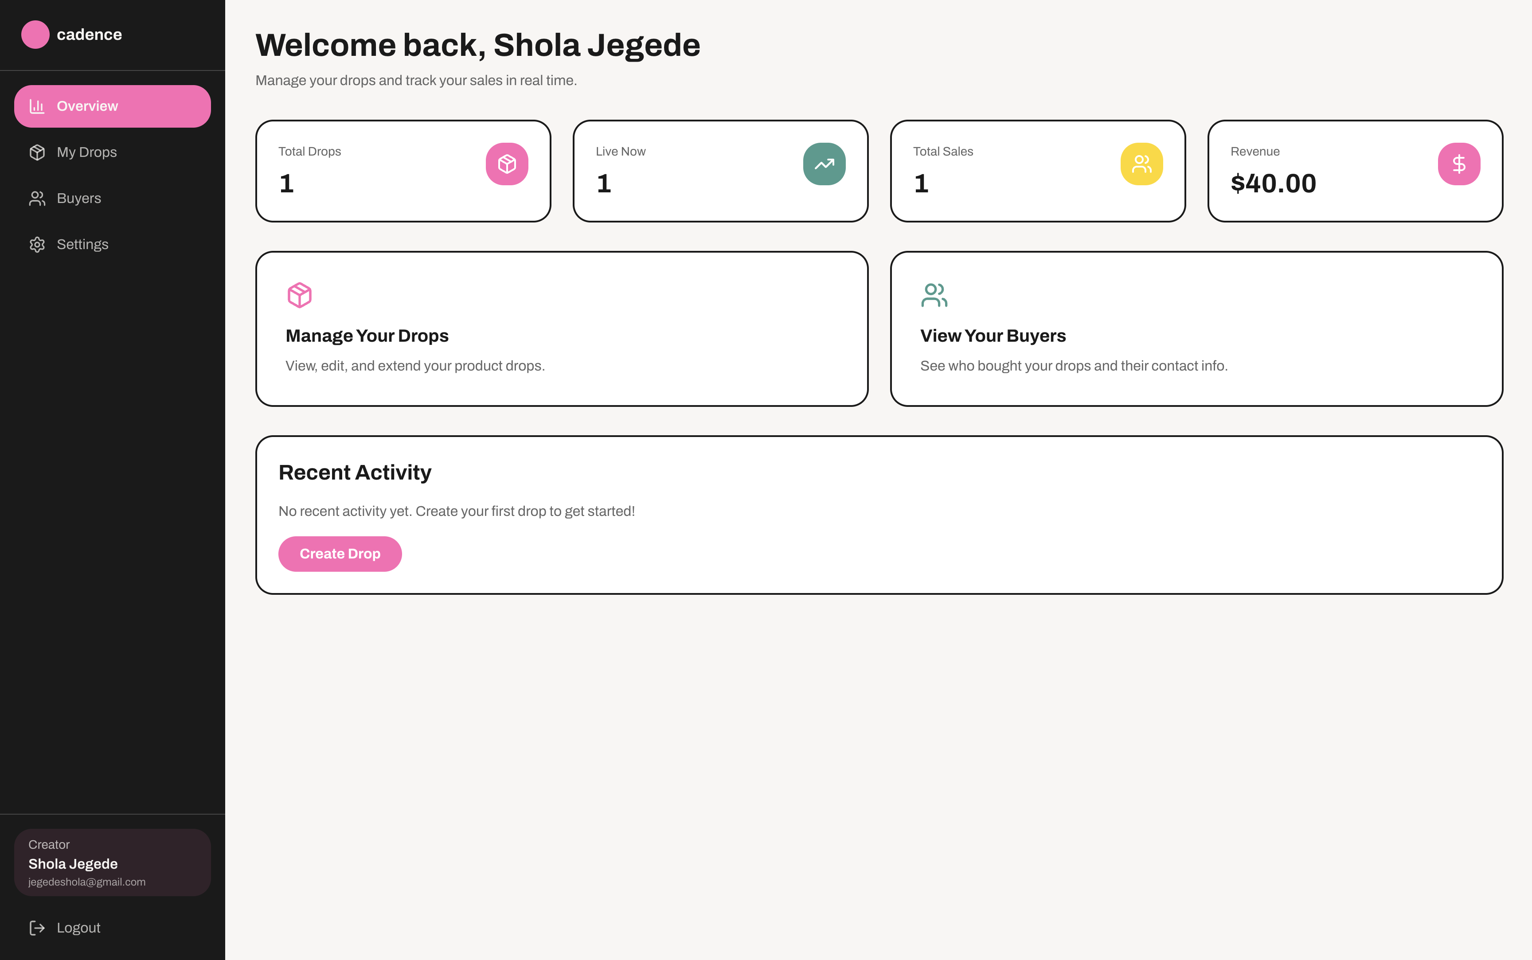Click the pink cadence logo circle
Screen dimensions: 1532x960
pos(35,34)
